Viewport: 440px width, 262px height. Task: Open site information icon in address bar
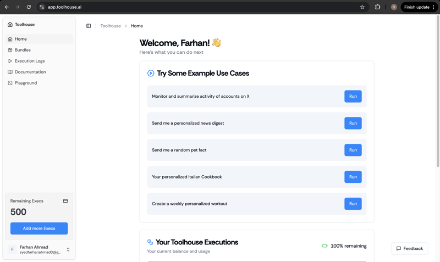42,7
